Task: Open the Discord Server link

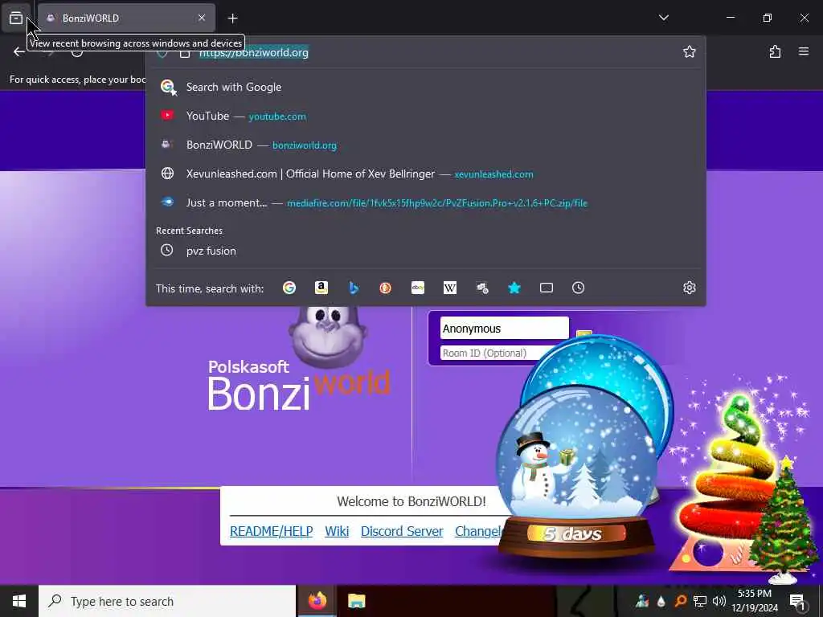Action: pyautogui.click(x=402, y=531)
